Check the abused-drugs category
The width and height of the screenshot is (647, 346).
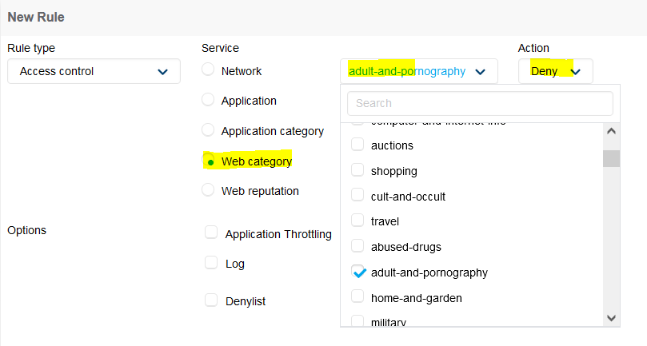(x=357, y=247)
